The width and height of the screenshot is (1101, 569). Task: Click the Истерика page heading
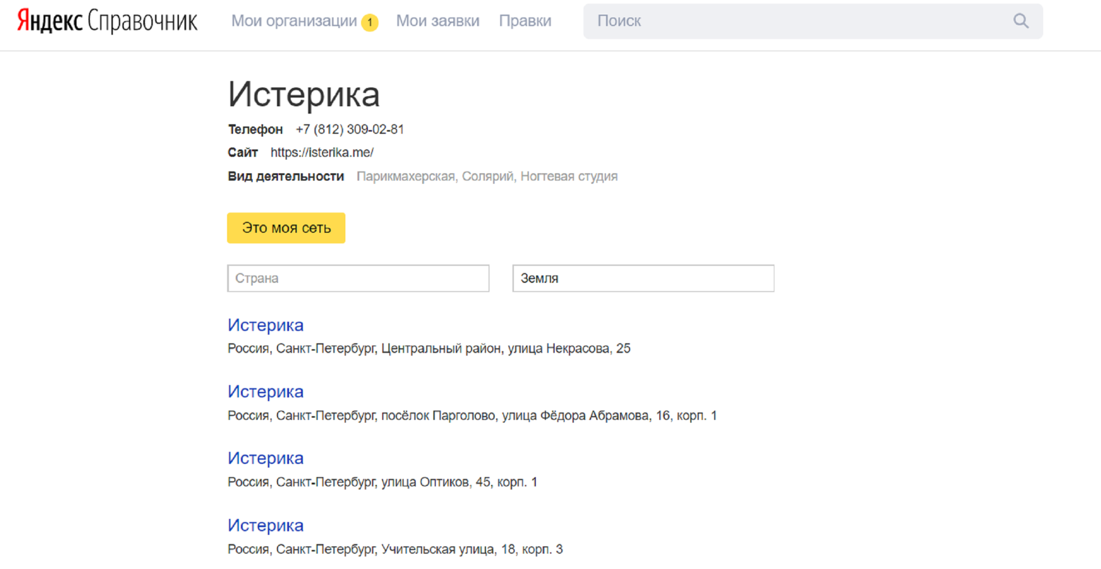click(x=303, y=94)
